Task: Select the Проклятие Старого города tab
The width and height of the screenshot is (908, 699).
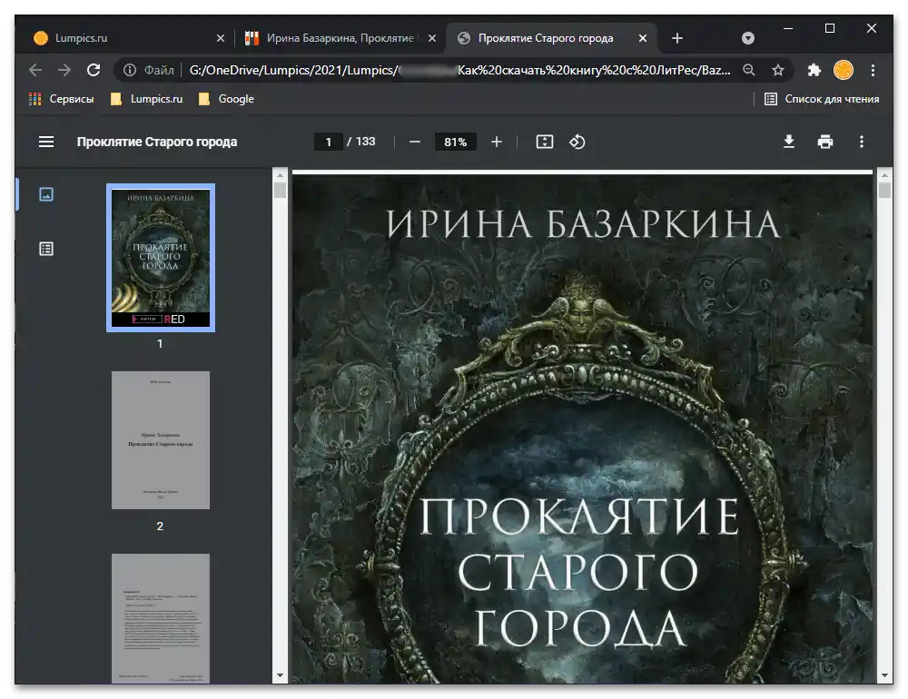Action: pyautogui.click(x=551, y=38)
